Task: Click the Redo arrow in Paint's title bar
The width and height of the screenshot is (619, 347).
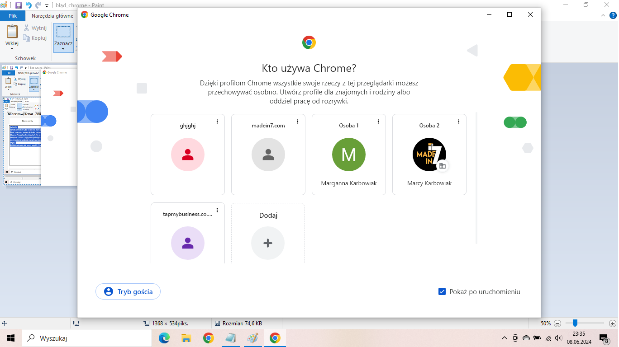Action: pos(38,5)
